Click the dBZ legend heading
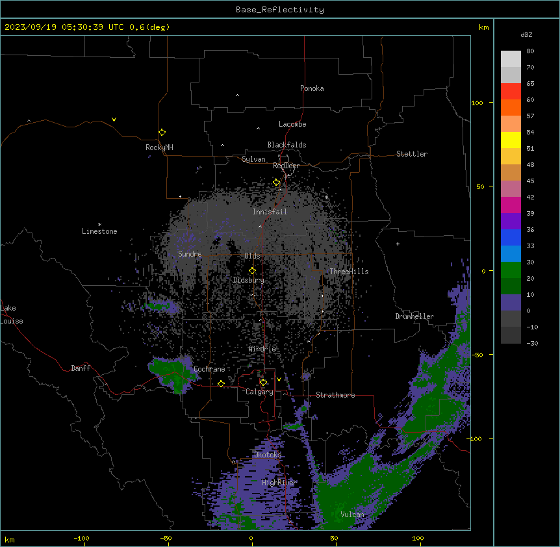Screen dimensions: 560x547 pyautogui.click(x=526, y=35)
